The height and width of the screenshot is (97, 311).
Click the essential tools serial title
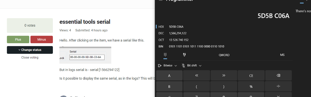coord(85,22)
